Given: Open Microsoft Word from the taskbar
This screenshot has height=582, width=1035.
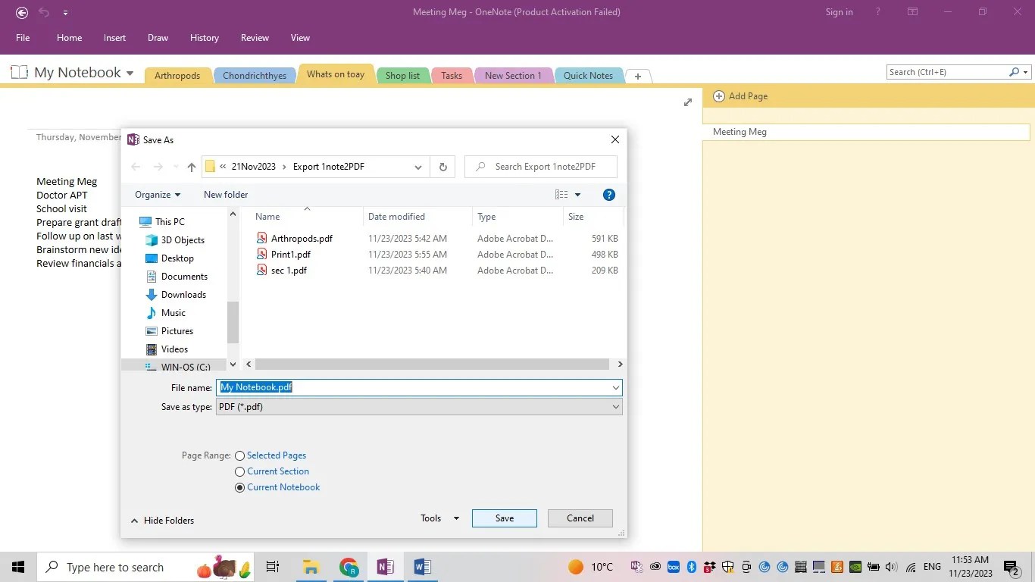Looking at the screenshot, I should [422, 567].
